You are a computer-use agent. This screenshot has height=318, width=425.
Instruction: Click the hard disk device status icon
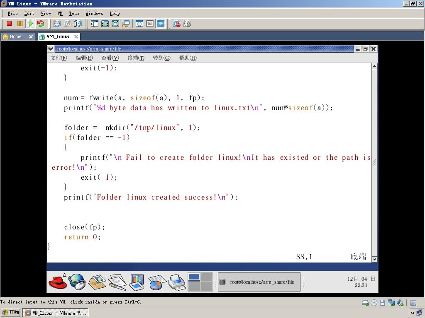click(365, 303)
